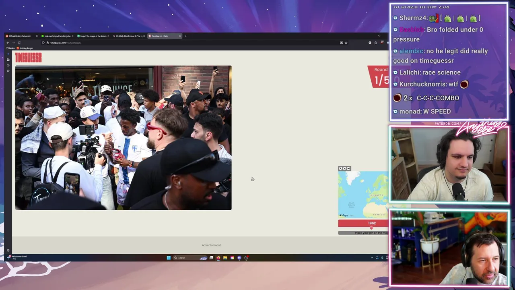515x290 pixels.
Task: Close the Official Destiny Subreddit tab
Action: click(37, 36)
